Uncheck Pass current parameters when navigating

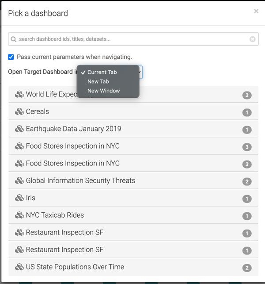11,57
